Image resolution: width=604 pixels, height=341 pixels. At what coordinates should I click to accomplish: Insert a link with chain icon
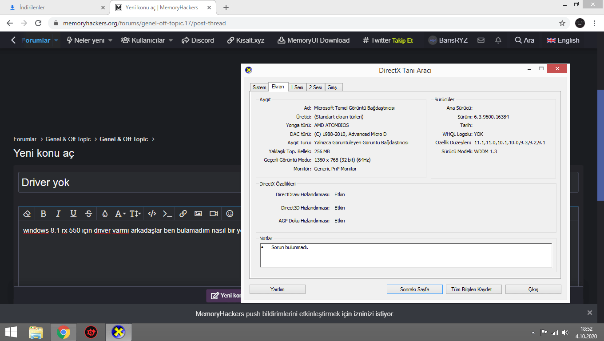coord(183,214)
